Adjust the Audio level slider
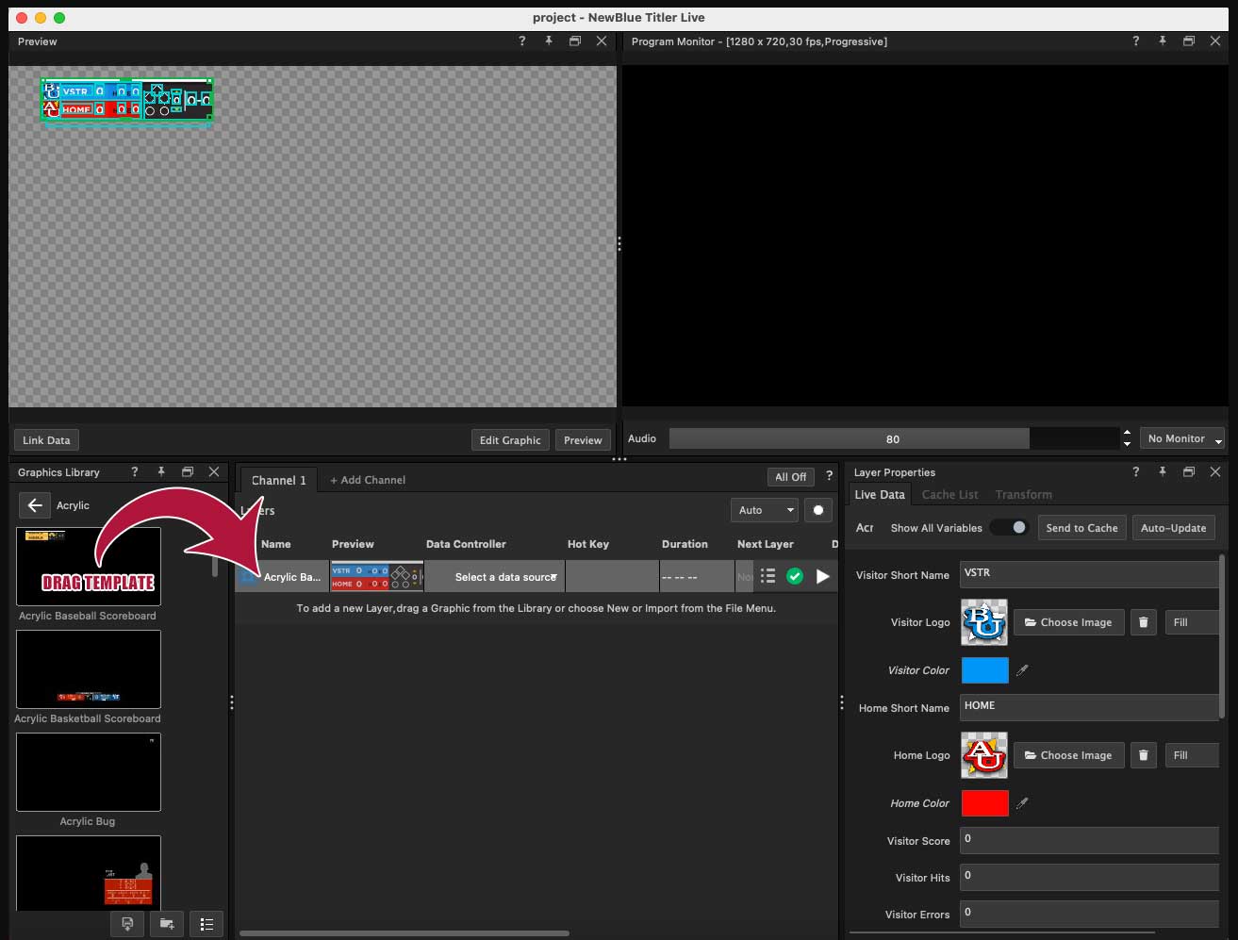 [x=893, y=438]
